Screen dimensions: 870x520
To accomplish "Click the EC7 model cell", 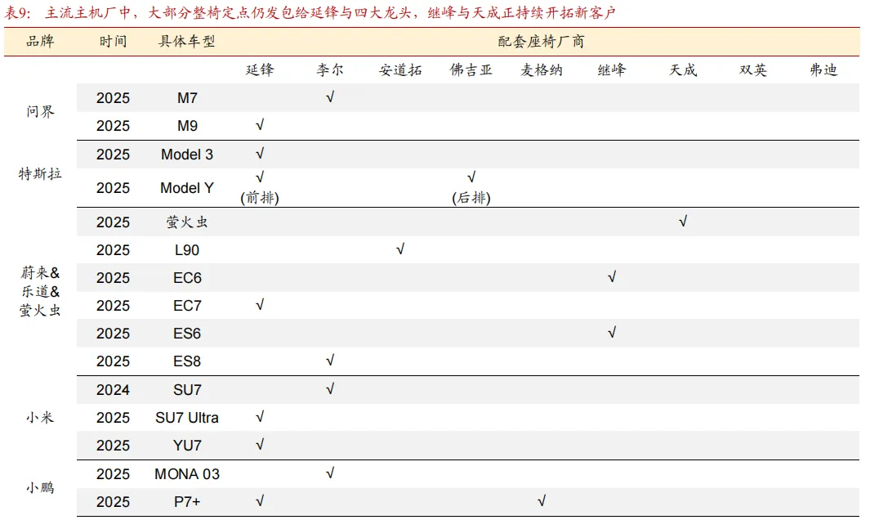I will (x=187, y=306).
